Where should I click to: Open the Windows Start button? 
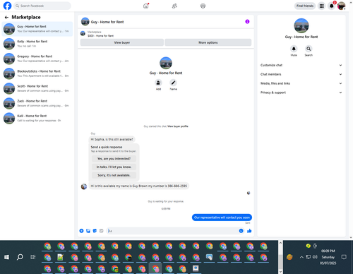point(6,257)
